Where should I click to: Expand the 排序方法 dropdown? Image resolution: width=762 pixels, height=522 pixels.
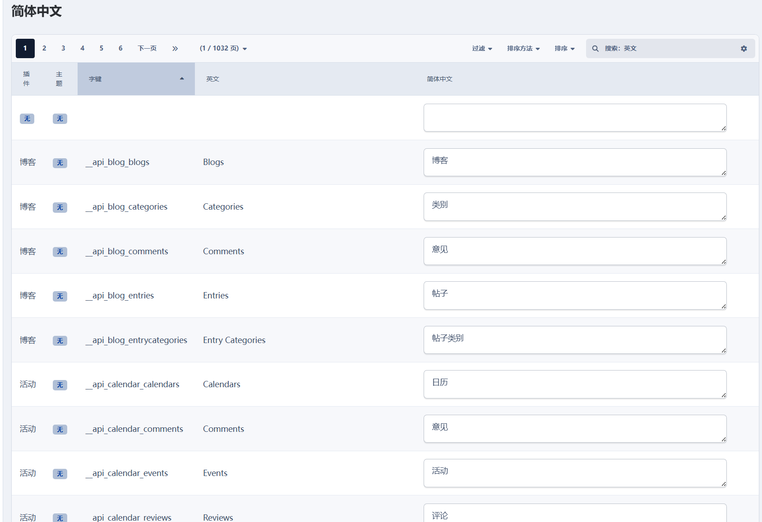pyautogui.click(x=523, y=49)
